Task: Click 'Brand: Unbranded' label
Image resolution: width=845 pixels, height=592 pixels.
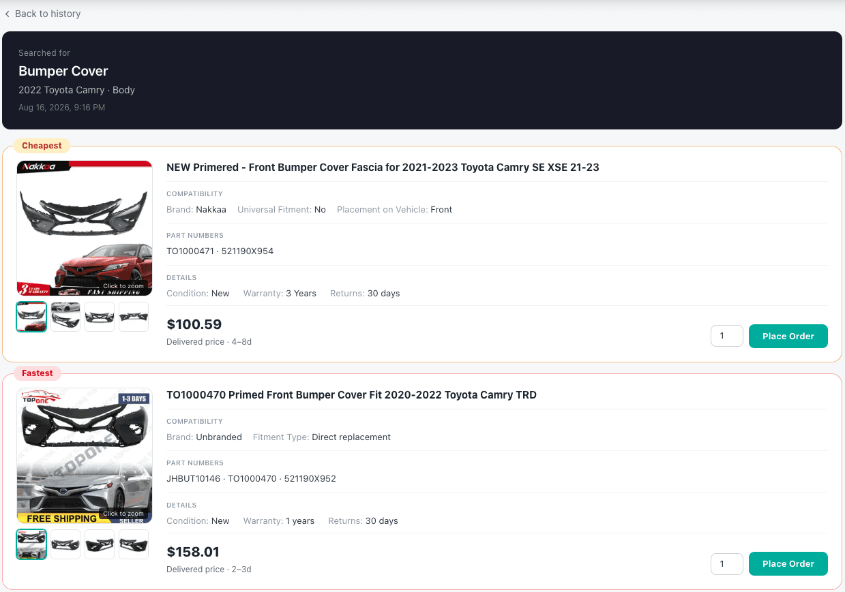Action: 204,437
